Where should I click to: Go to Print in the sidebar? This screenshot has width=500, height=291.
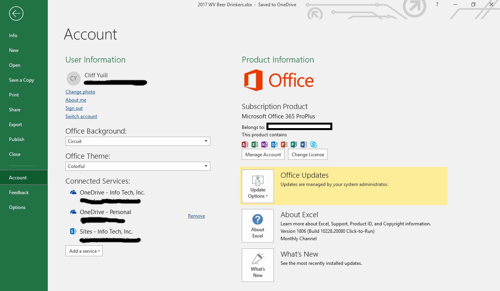[24, 95]
